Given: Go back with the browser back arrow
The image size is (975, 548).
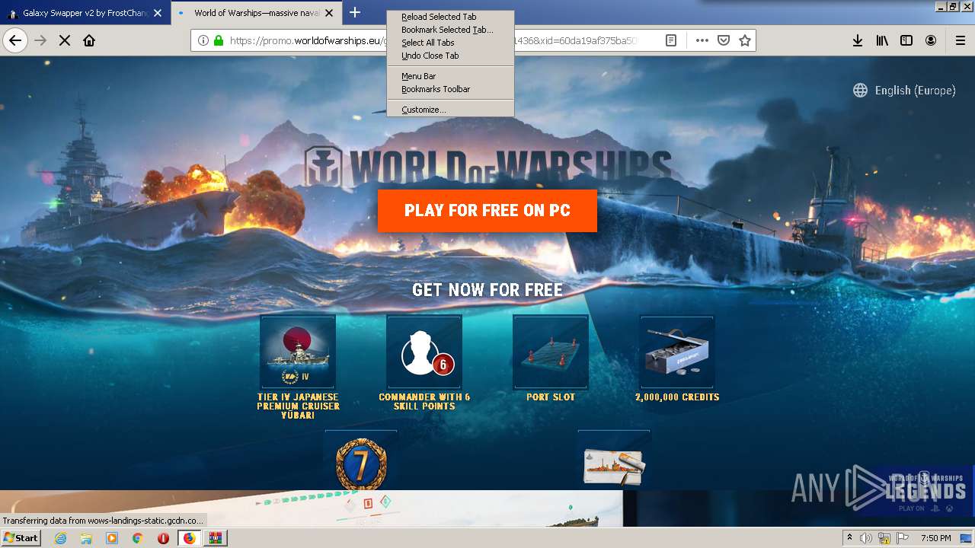Looking at the screenshot, I should (15, 40).
